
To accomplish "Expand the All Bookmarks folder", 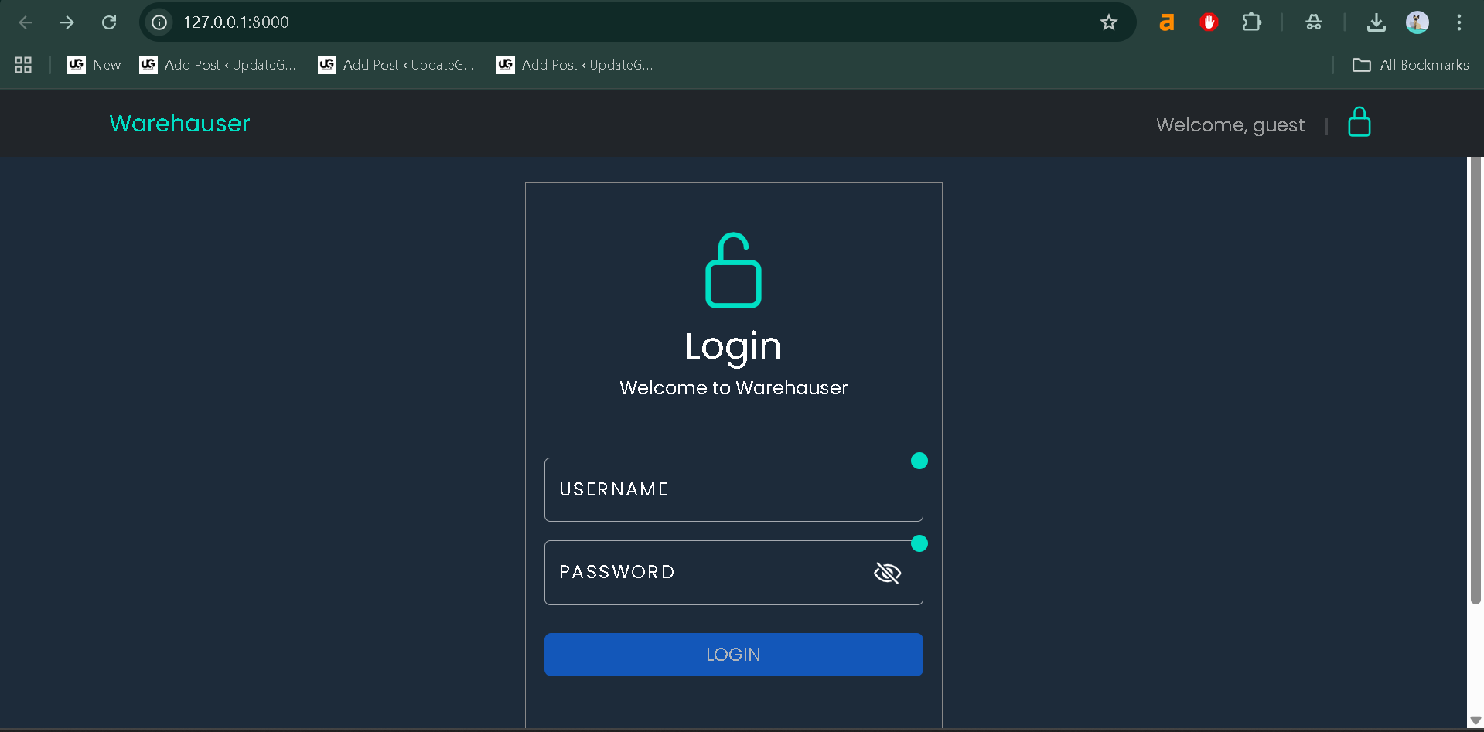I will pos(1410,65).
